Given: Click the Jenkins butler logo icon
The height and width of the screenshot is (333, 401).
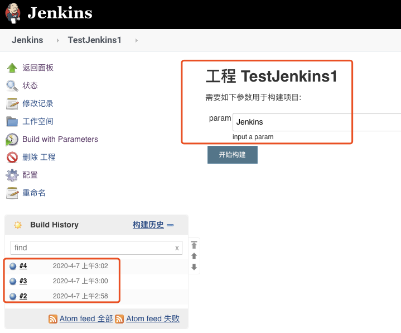Looking at the screenshot, I should 13,13.
